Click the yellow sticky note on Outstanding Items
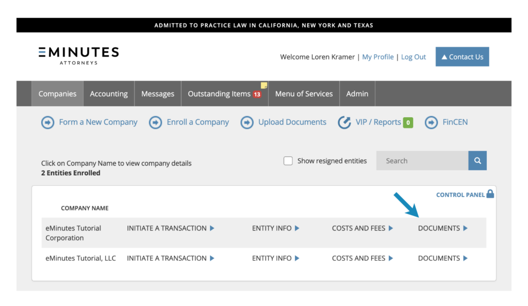Screen dimensions: 528x306 click(264, 86)
